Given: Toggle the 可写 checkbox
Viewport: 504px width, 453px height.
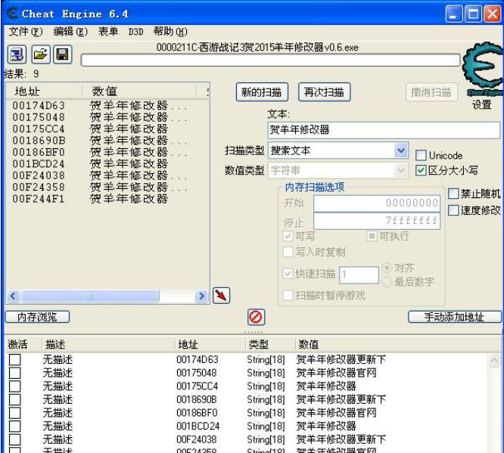Looking at the screenshot, I should [288, 236].
